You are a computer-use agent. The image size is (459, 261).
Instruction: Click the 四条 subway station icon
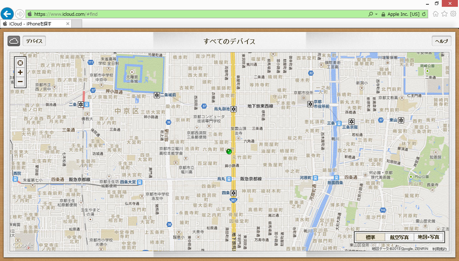234,193
